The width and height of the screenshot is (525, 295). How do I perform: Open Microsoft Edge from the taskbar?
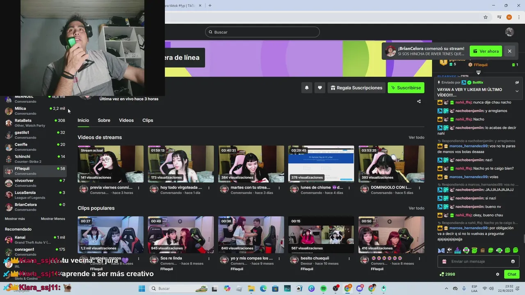tap(263, 288)
